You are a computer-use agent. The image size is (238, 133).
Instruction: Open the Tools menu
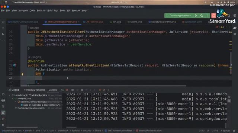tap(62, 11)
